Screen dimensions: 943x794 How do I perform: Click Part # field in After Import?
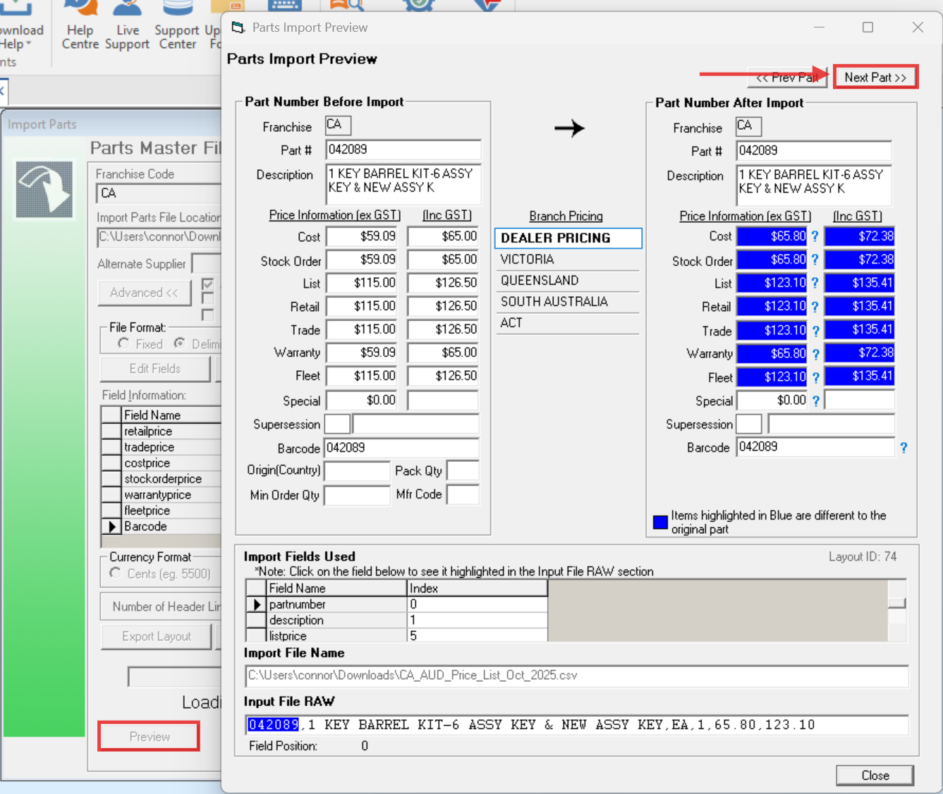(x=814, y=150)
